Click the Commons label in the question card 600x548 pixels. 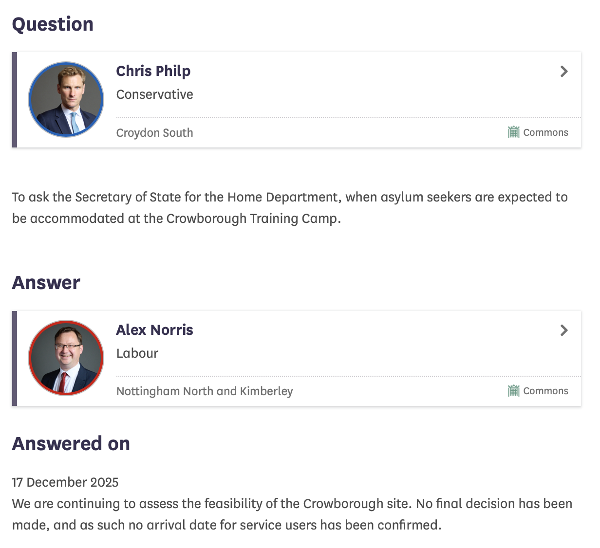click(545, 132)
